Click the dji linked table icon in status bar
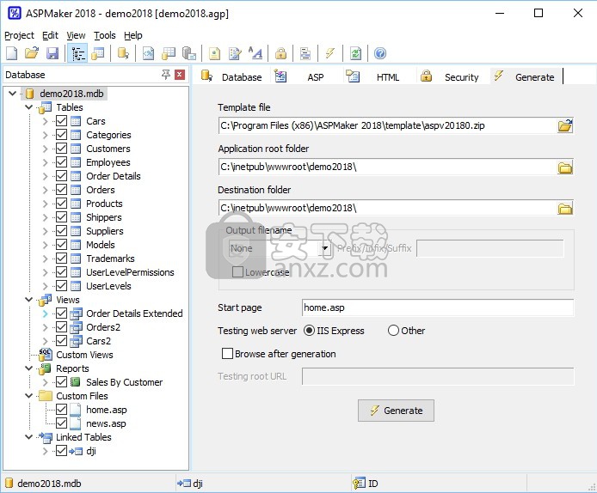Image resolution: width=597 pixels, height=493 pixels. coord(184,483)
